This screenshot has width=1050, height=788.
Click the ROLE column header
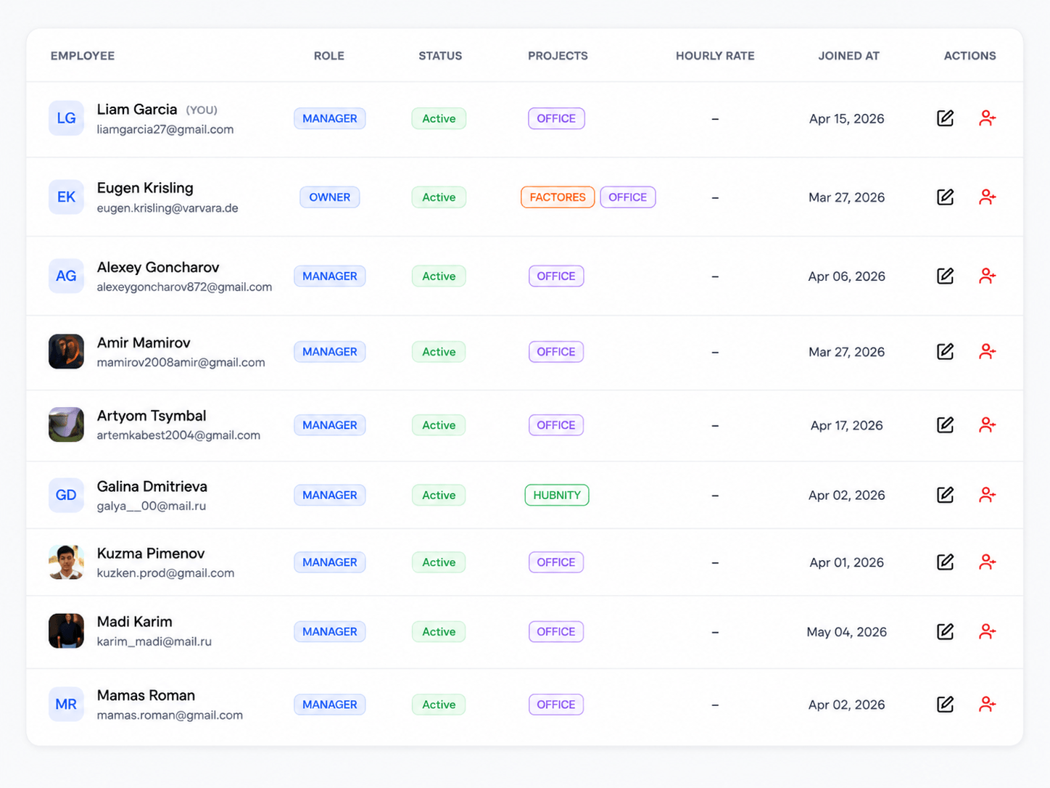click(329, 56)
